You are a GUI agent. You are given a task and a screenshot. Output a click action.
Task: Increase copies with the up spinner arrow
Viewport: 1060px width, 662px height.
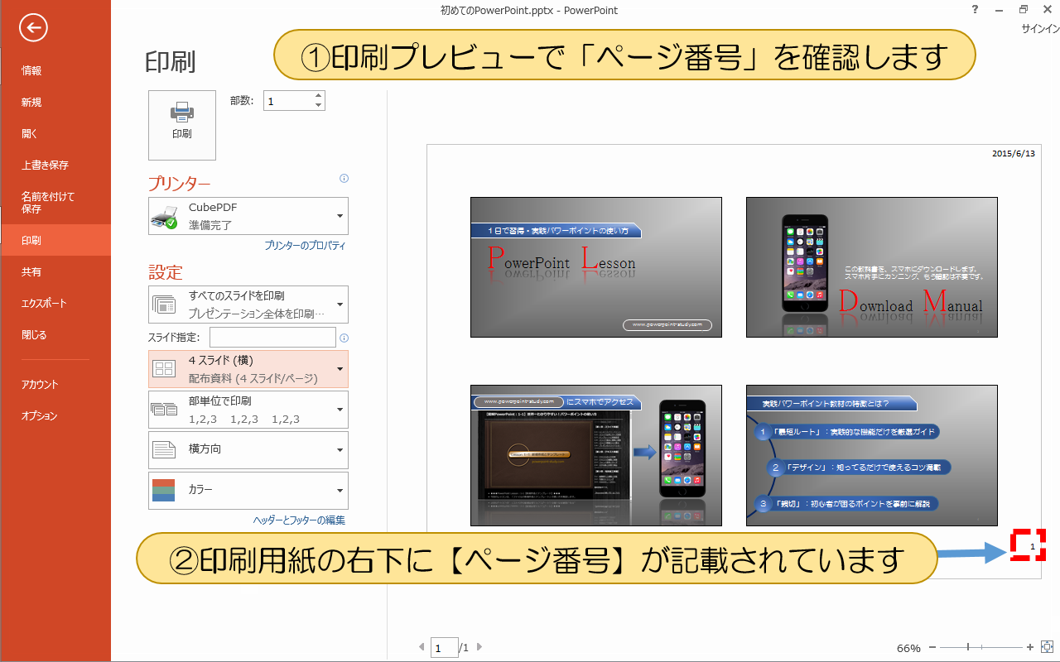tap(319, 96)
